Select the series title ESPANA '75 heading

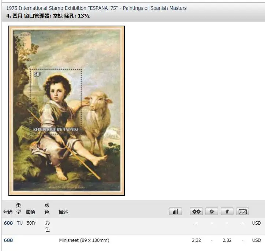[x=96, y=8]
